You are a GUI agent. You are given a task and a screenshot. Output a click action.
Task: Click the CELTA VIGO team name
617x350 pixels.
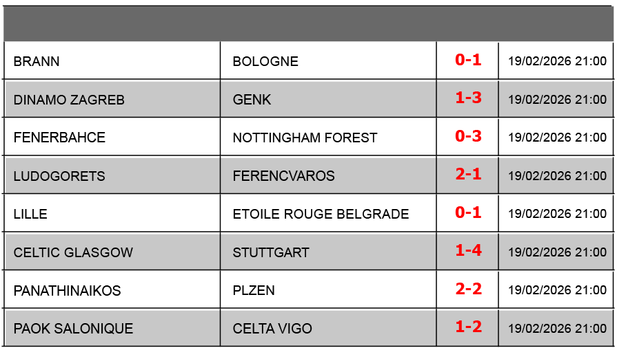point(272,329)
